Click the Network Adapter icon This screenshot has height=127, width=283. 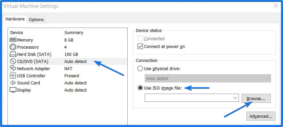tap(13, 68)
